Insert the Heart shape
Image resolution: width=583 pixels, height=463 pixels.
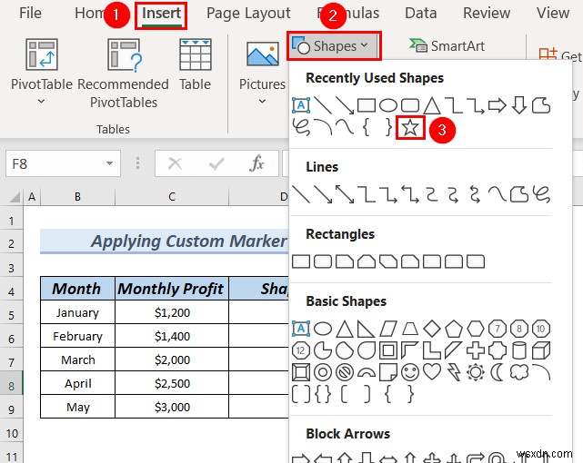point(432,372)
